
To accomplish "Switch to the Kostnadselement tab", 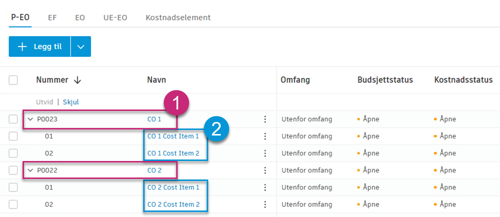I will point(178,17).
